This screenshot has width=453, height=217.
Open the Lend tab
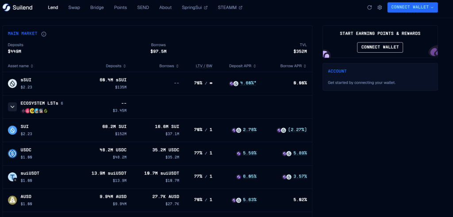click(53, 8)
